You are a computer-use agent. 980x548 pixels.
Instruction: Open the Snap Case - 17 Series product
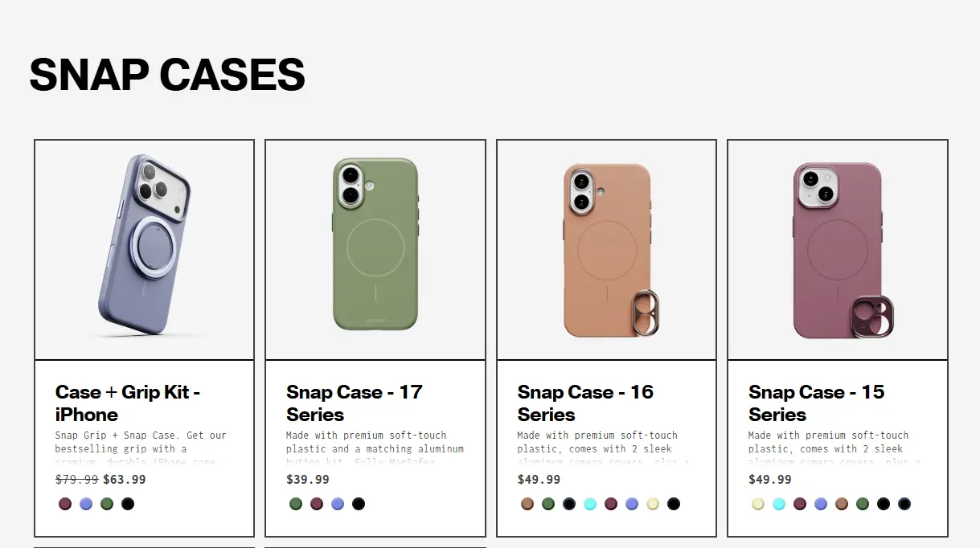click(354, 403)
